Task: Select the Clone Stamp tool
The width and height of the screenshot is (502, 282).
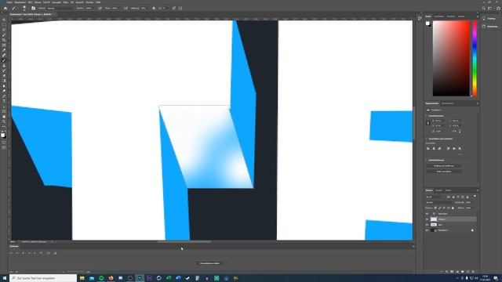Action: click(4, 66)
